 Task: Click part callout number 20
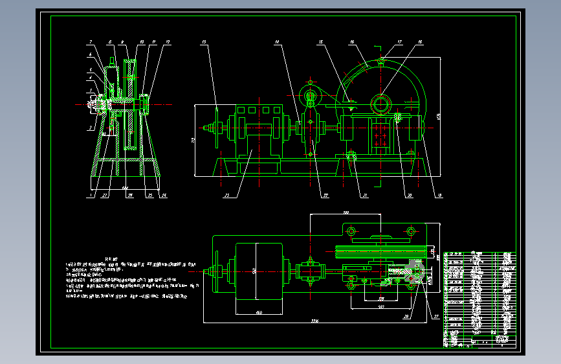click(410, 195)
